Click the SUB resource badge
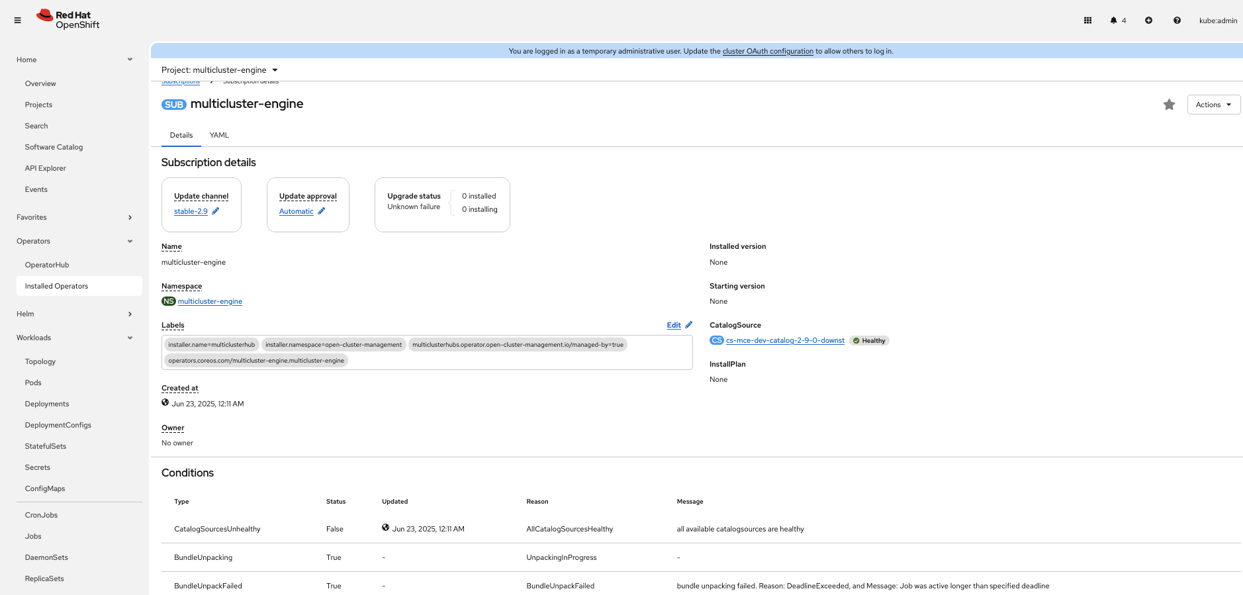This screenshot has width=1243, height=595. pos(174,105)
